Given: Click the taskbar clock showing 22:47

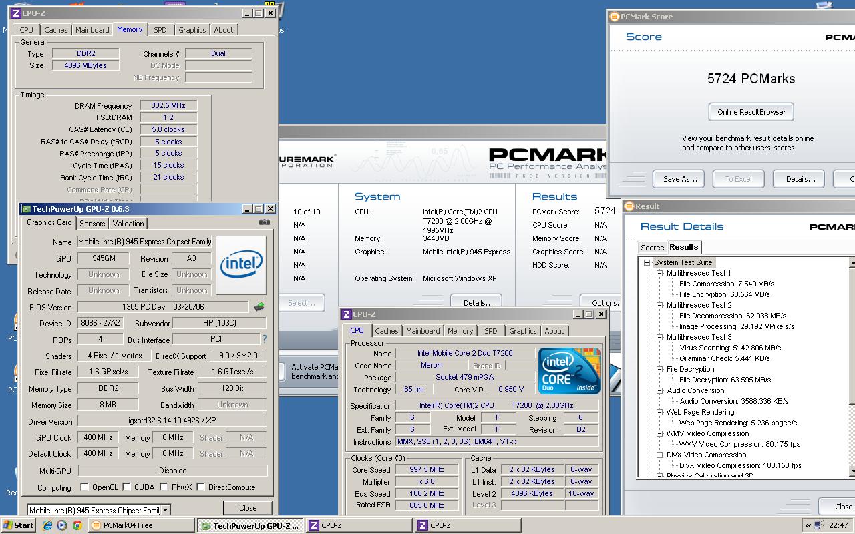Looking at the screenshot, I should click(838, 525).
